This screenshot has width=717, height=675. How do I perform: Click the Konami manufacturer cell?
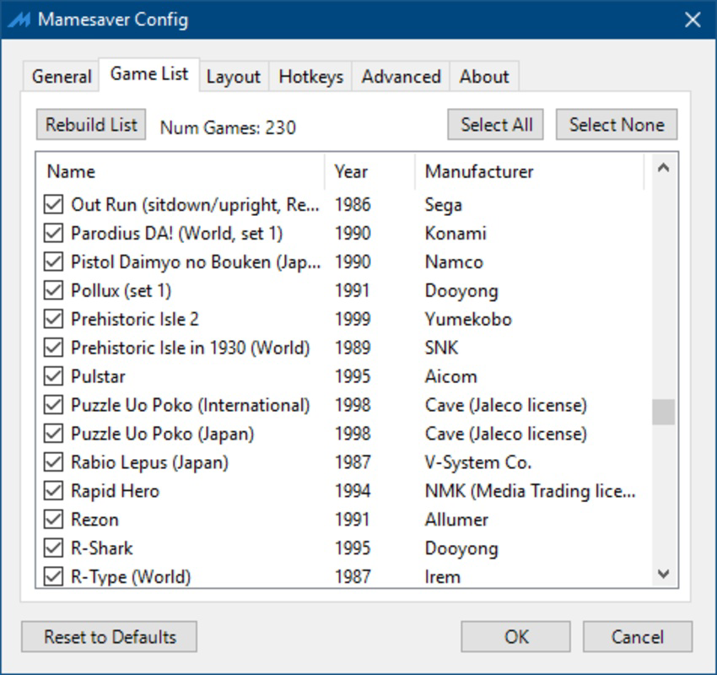coord(456,233)
